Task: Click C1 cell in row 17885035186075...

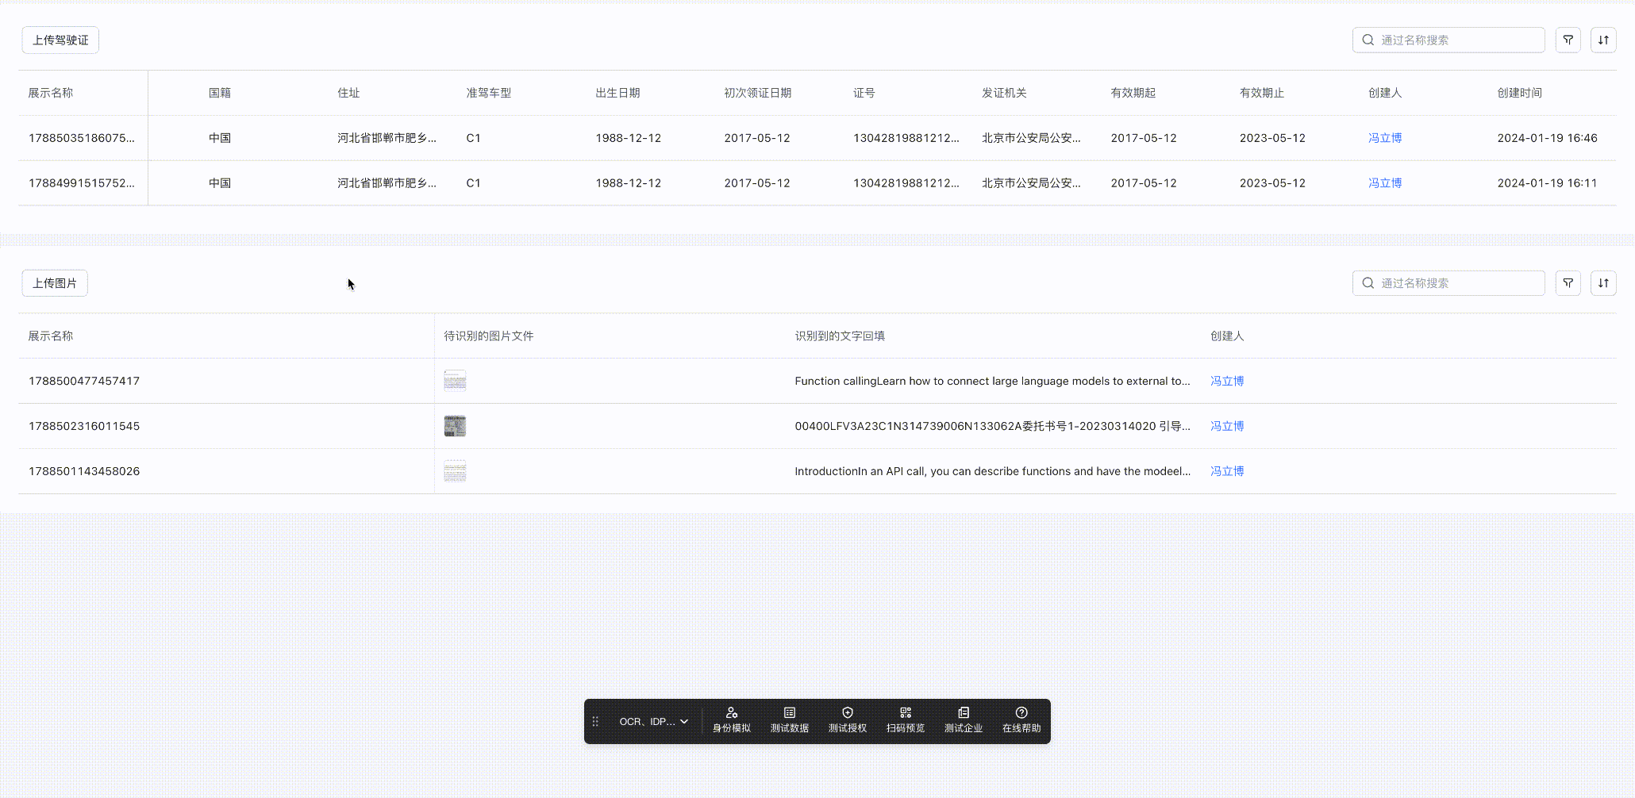Action: [x=473, y=138]
